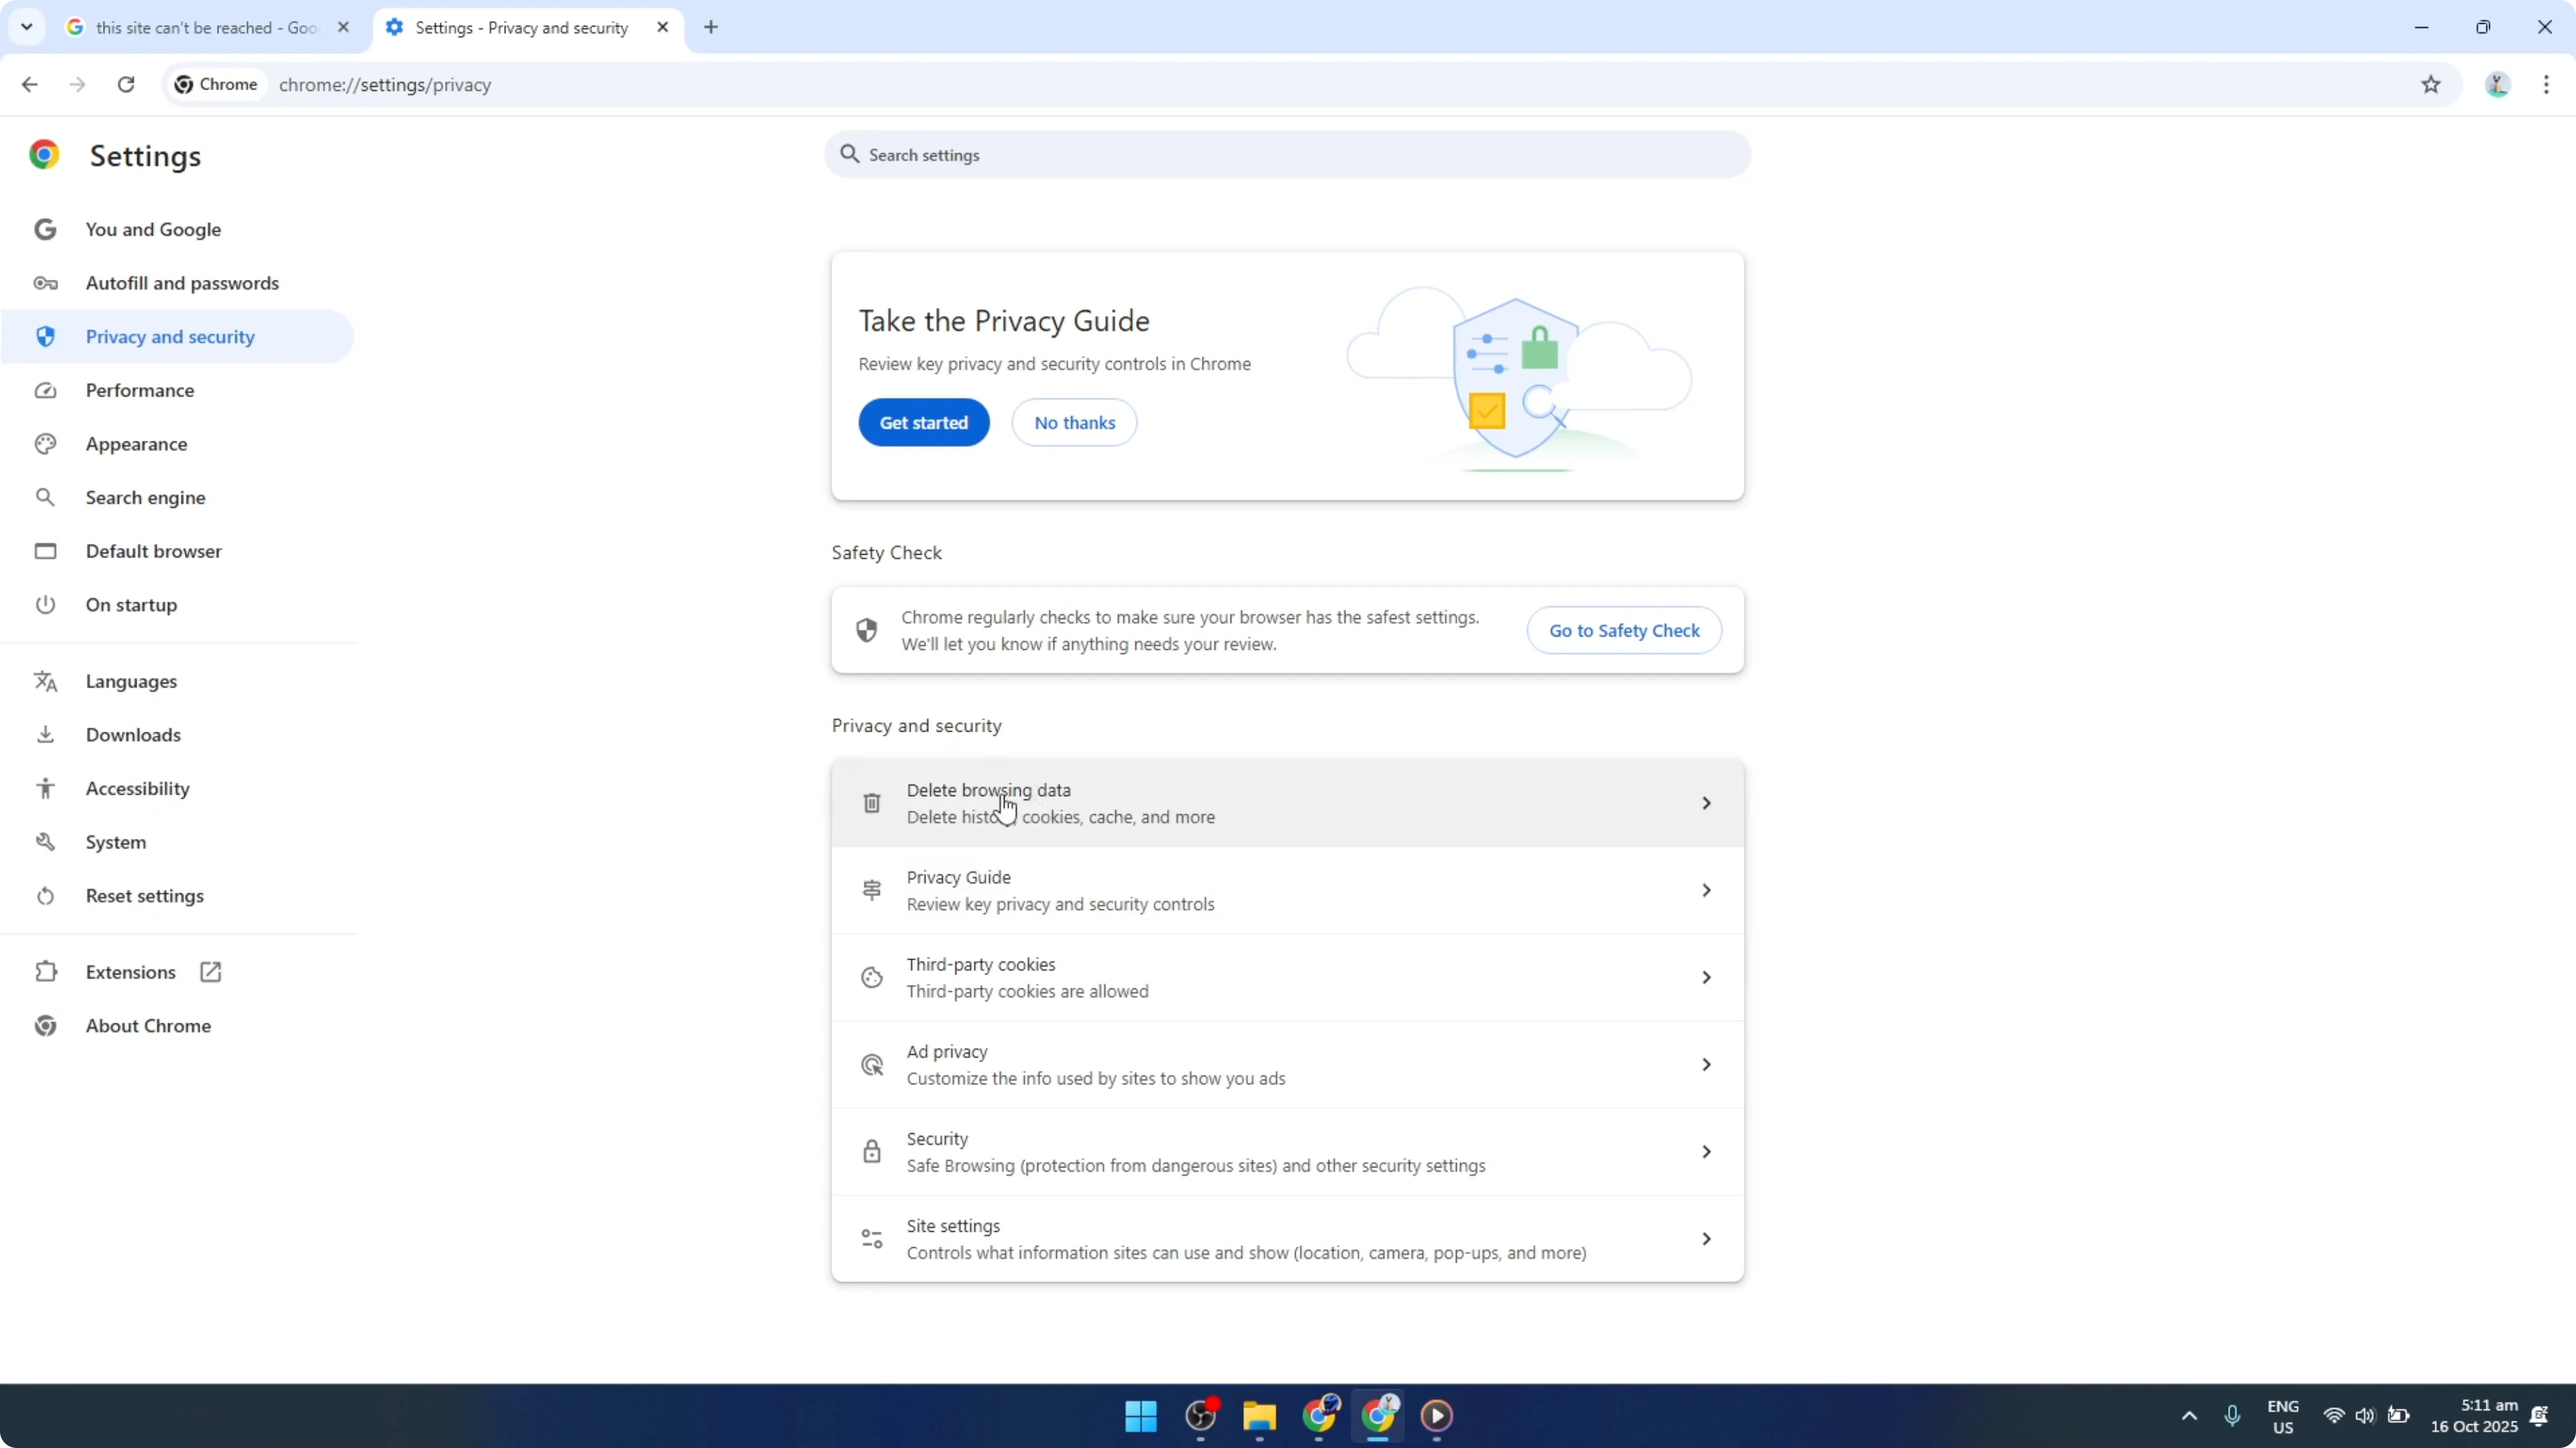The height and width of the screenshot is (1448, 2576).
Task: Open the tab search dropdown arrow
Action: [x=27, y=27]
